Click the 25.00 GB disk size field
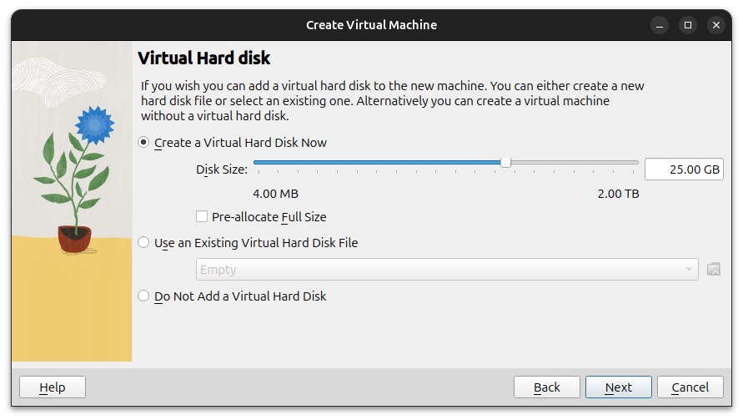The image size is (743, 420). pos(683,170)
